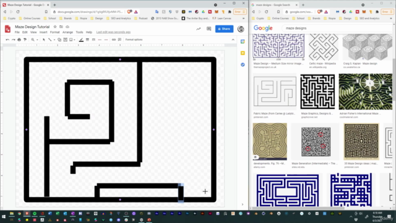396x223 pixels.
Task: Expand the zoom level dropdown arrow
Action: [x=37, y=40]
